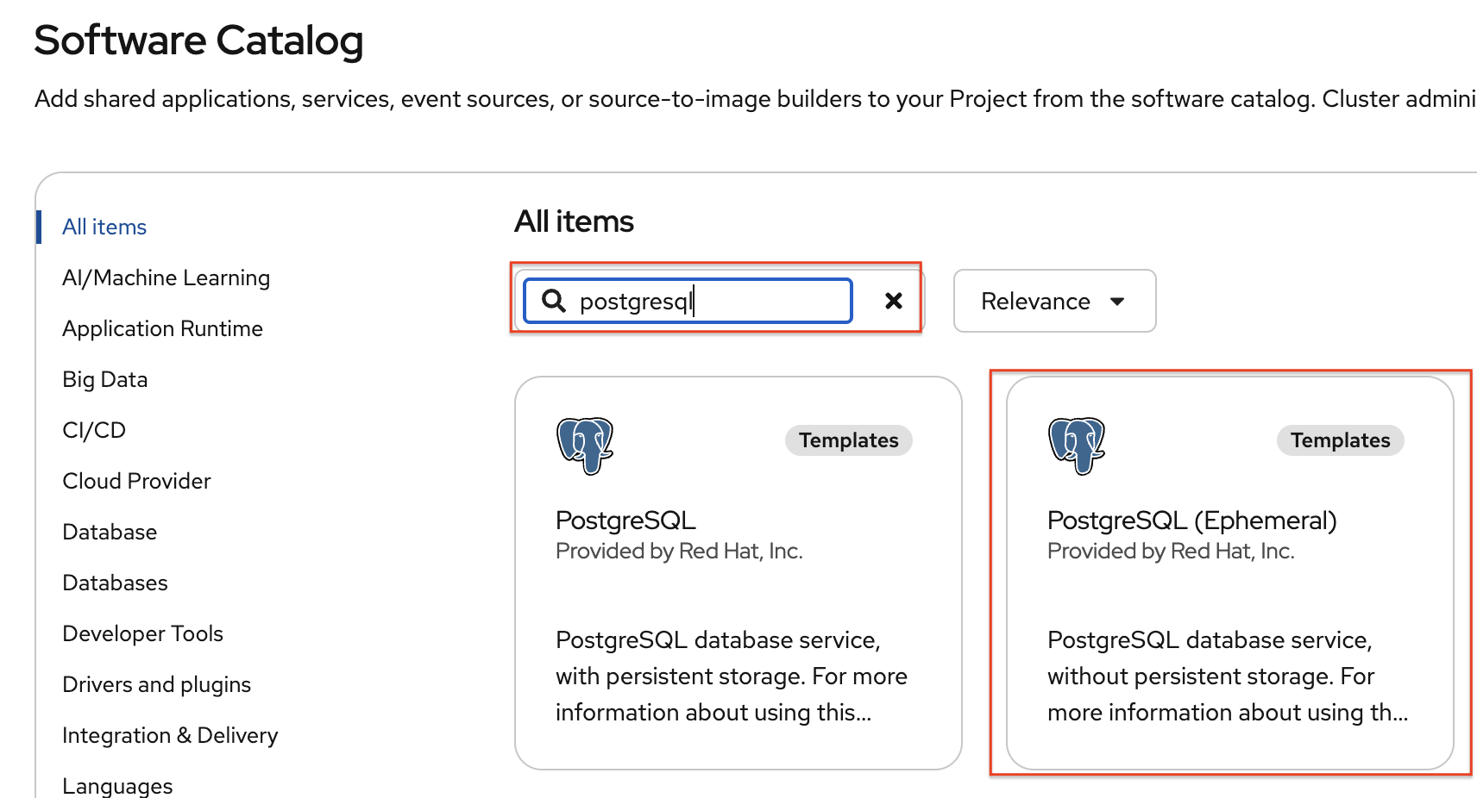Open the AI/Machine Learning category
The width and height of the screenshot is (1477, 798).
pyautogui.click(x=166, y=277)
